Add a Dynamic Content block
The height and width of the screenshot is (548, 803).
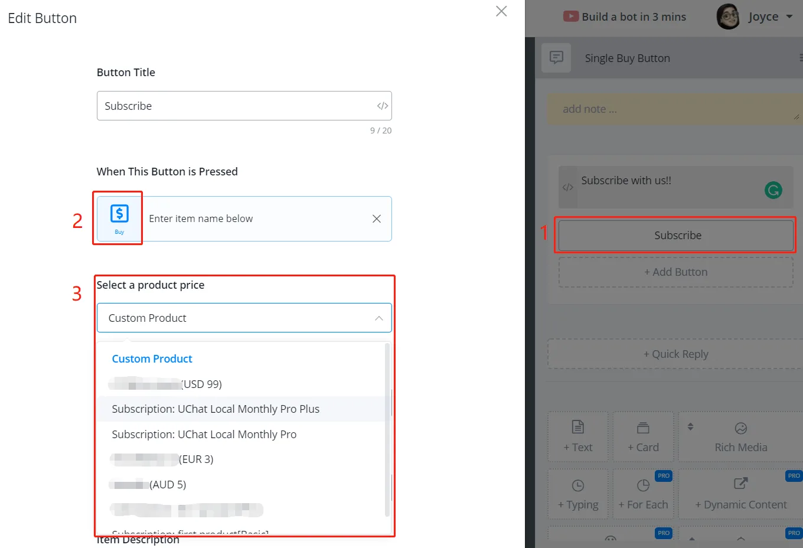(741, 494)
